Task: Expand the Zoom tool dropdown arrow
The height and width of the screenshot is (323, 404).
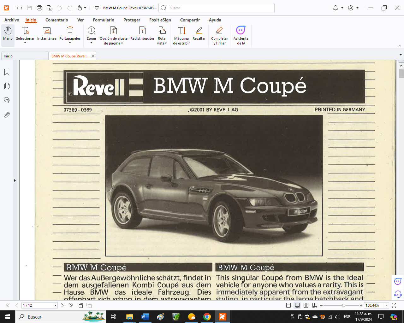Action: pos(91,43)
